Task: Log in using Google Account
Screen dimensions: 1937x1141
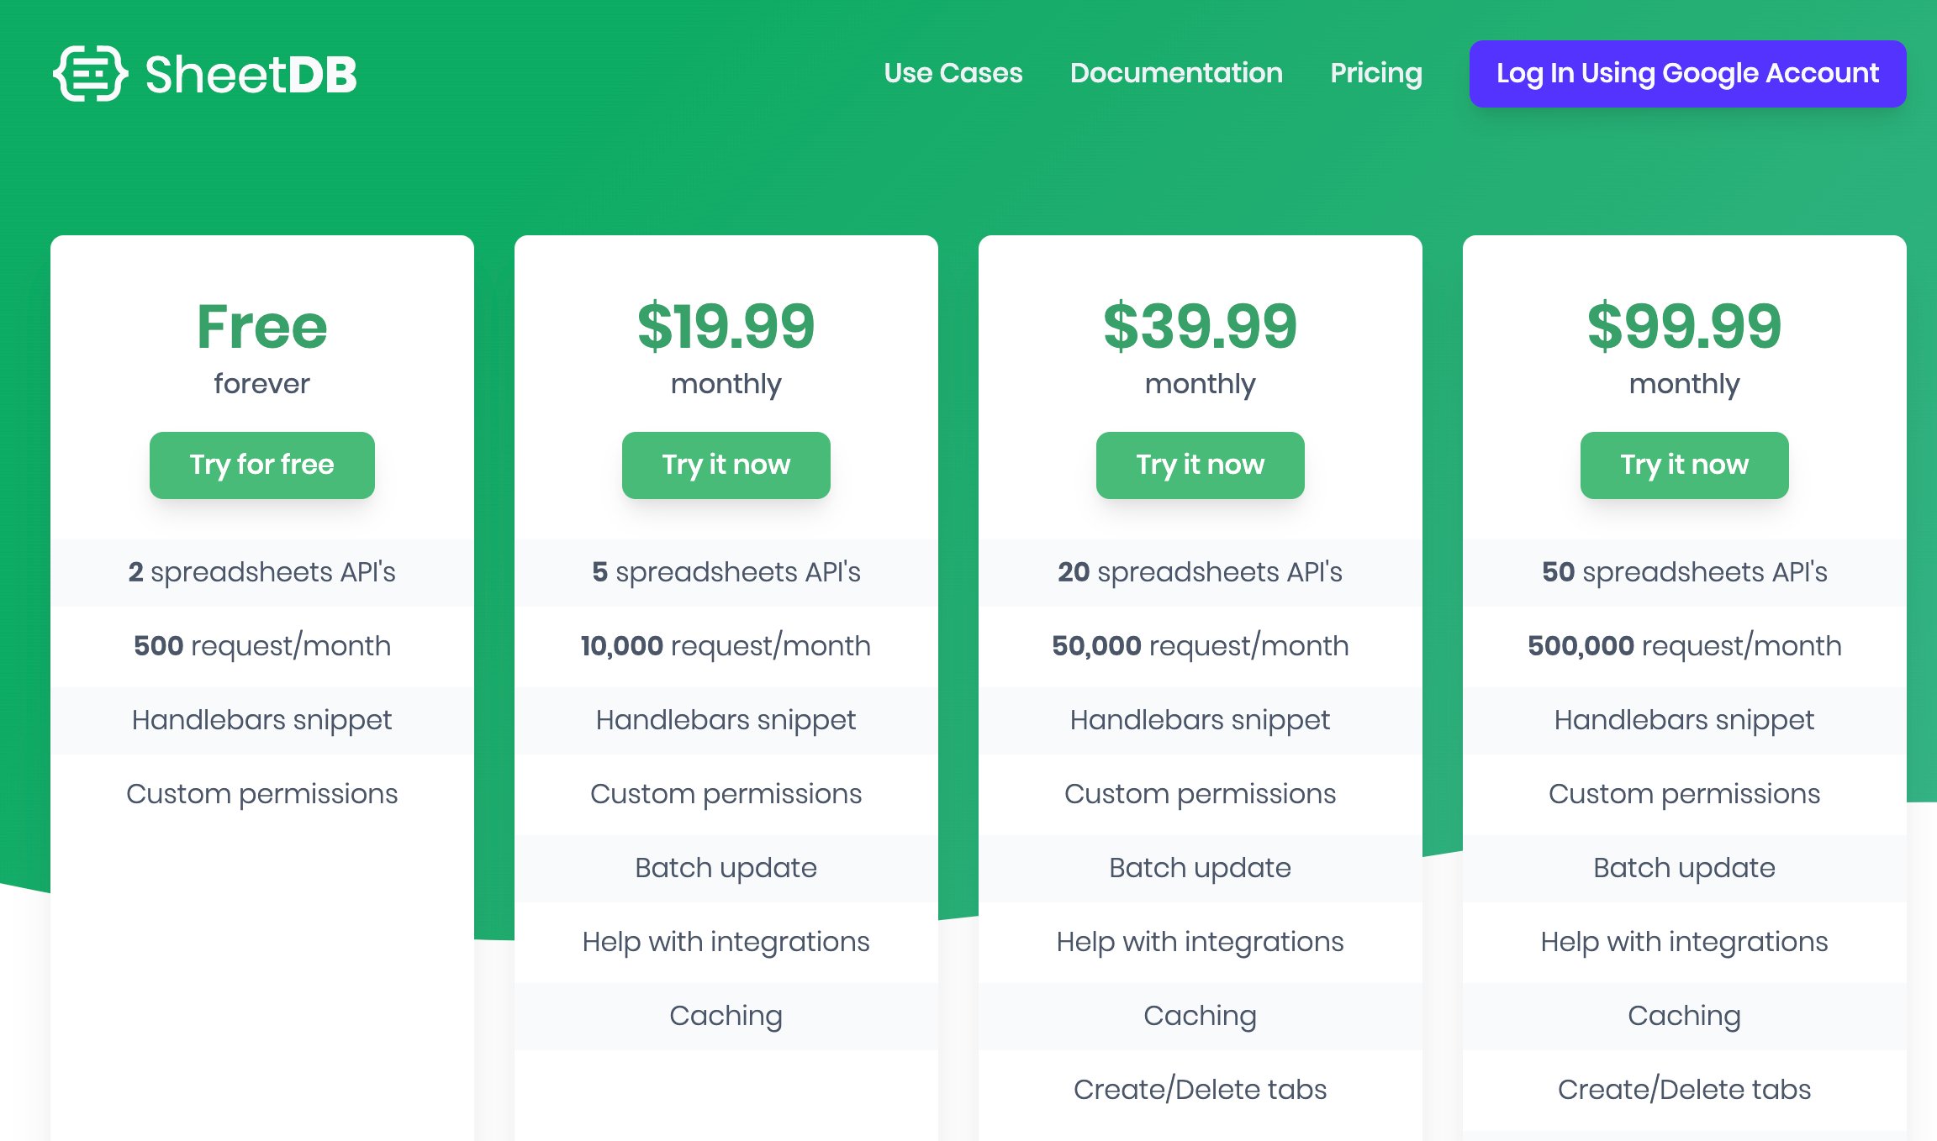Action: point(1686,74)
